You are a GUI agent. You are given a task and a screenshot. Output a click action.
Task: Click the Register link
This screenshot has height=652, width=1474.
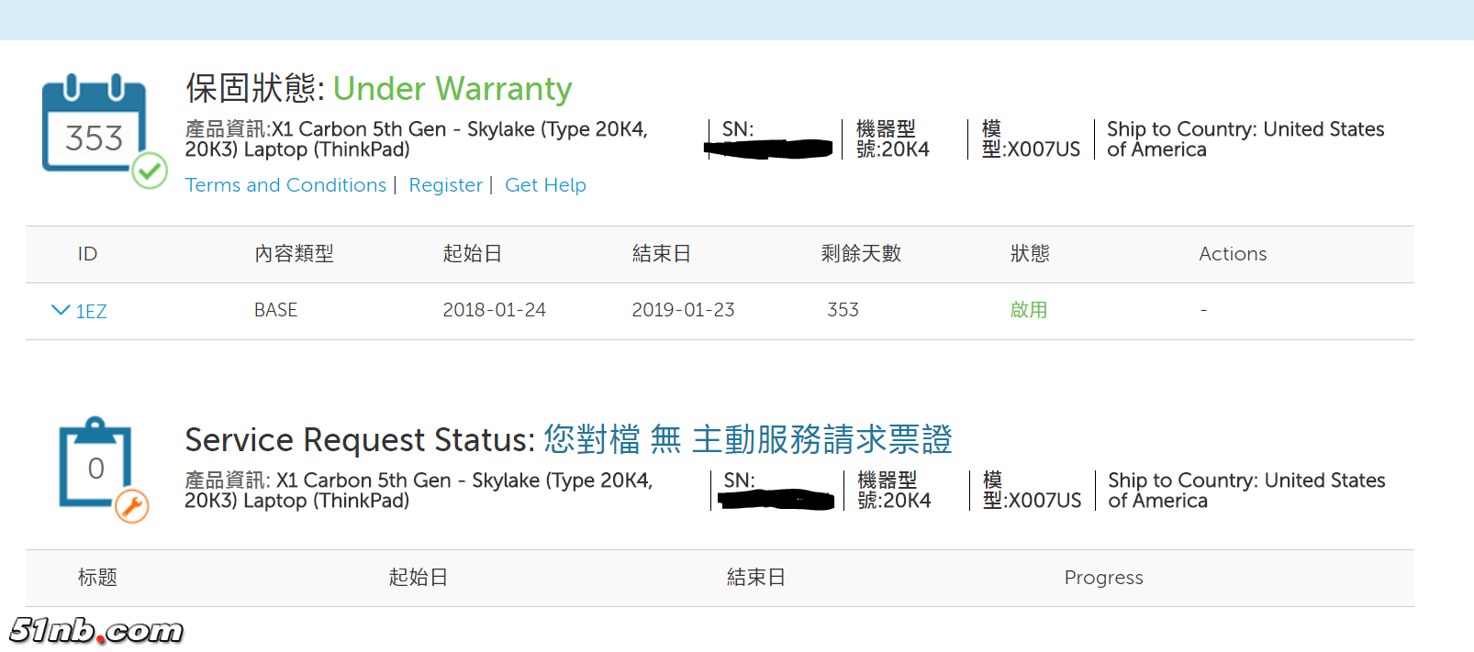pyautogui.click(x=445, y=185)
